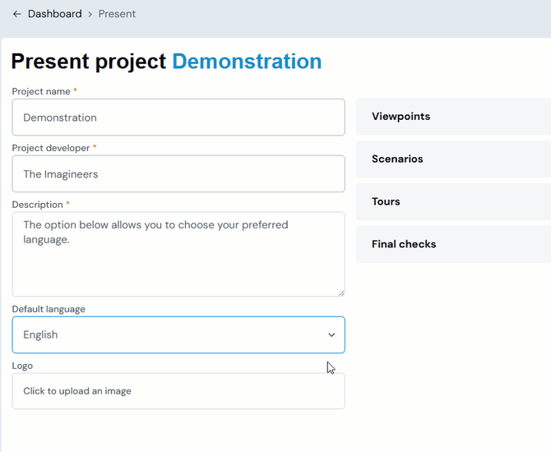Viewport: 551px width, 452px height.
Task: Click into the Project name field
Action: pos(178,118)
